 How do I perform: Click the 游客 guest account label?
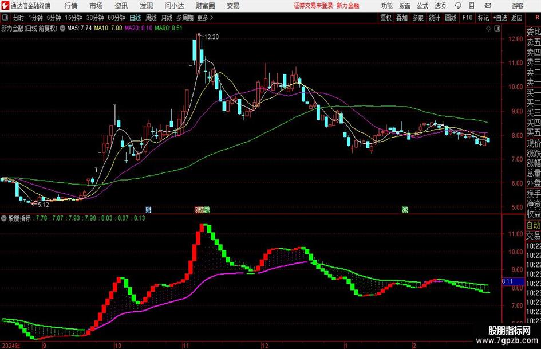point(518,6)
